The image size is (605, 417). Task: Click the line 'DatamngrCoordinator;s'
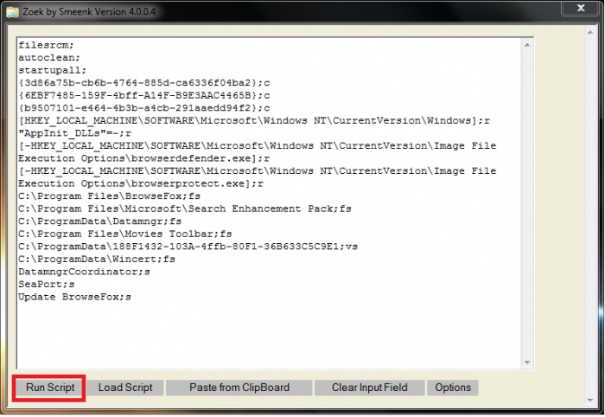click(84, 272)
